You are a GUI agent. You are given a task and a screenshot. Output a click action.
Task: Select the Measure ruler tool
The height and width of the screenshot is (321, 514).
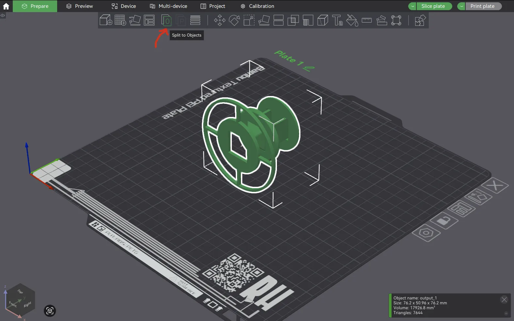point(367,20)
